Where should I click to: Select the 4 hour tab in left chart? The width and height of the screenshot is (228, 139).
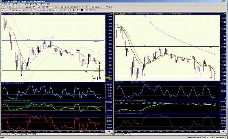(19, 134)
